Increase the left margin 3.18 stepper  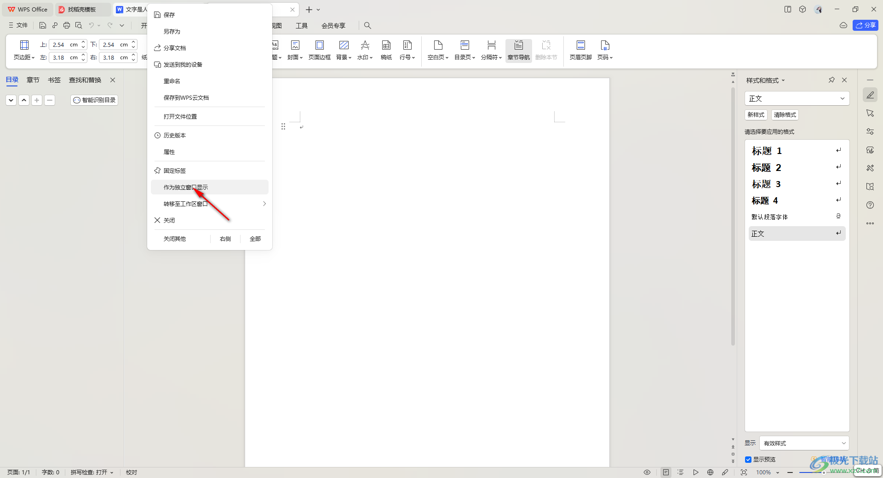tap(83, 55)
